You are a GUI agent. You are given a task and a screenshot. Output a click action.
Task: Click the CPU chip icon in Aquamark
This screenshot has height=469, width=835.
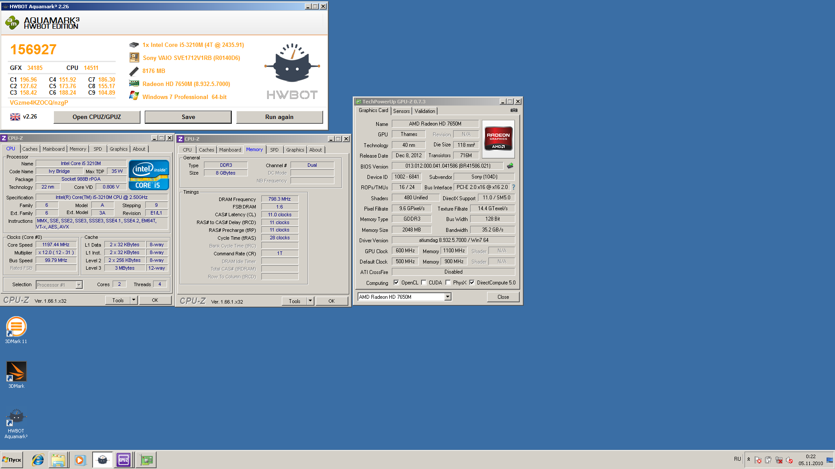[x=134, y=45]
